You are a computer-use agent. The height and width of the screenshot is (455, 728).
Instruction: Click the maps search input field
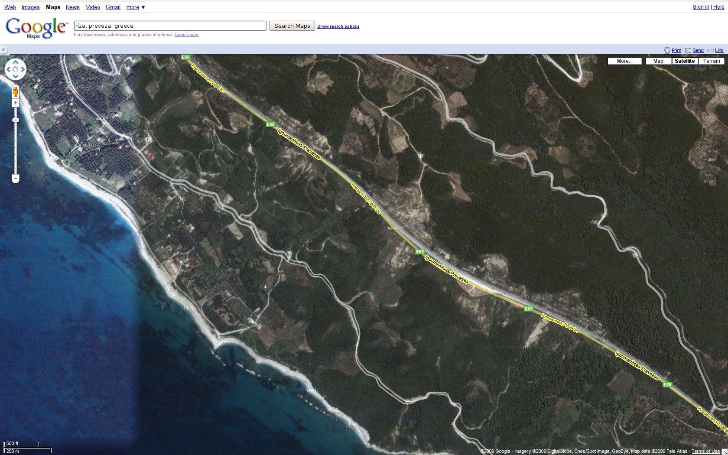coord(170,26)
